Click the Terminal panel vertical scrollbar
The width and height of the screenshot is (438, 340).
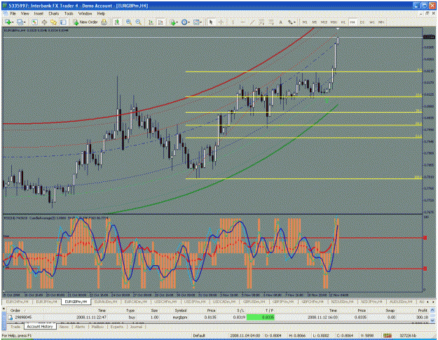432,316
